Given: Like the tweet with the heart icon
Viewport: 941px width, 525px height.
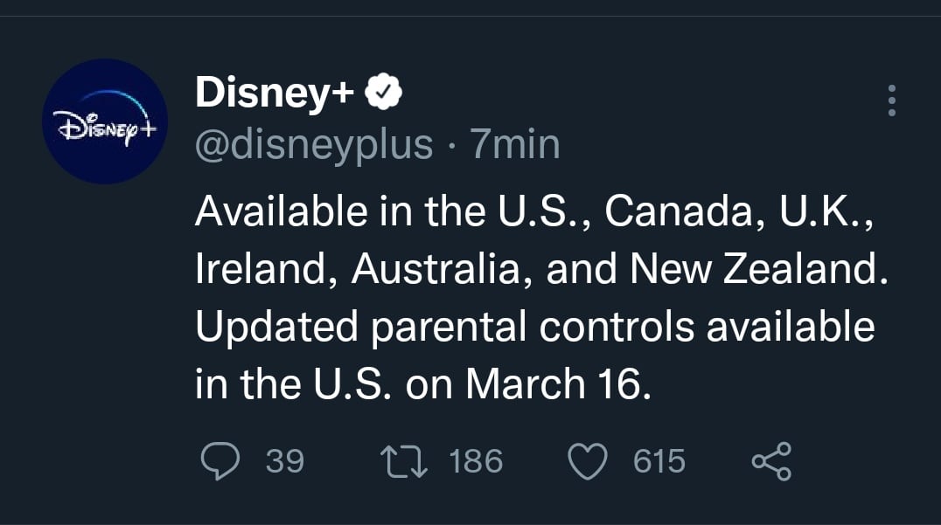Looking at the screenshot, I should pyautogui.click(x=589, y=461).
